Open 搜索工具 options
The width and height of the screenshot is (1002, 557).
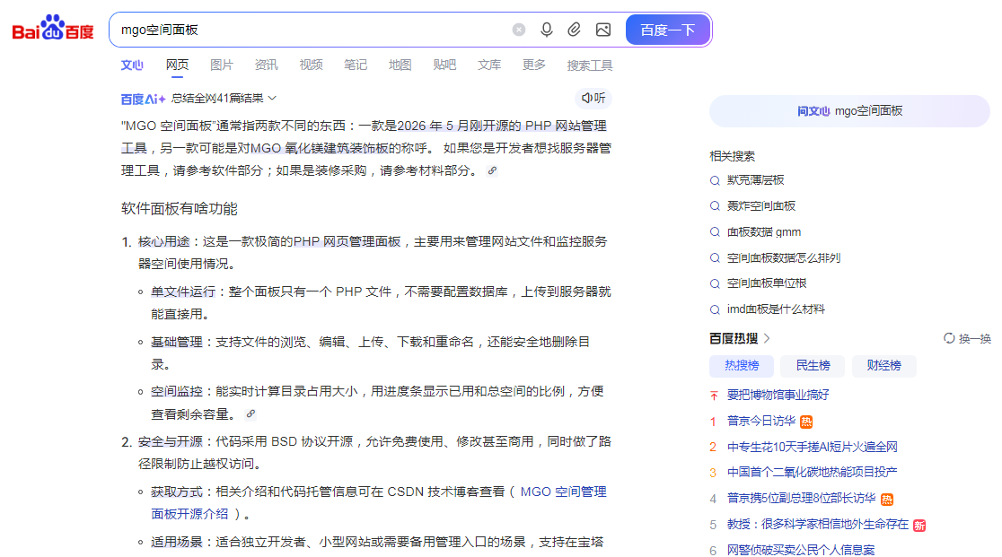click(590, 65)
